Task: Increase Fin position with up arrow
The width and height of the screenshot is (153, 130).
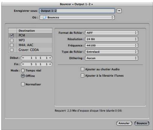Action: (50, 64)
